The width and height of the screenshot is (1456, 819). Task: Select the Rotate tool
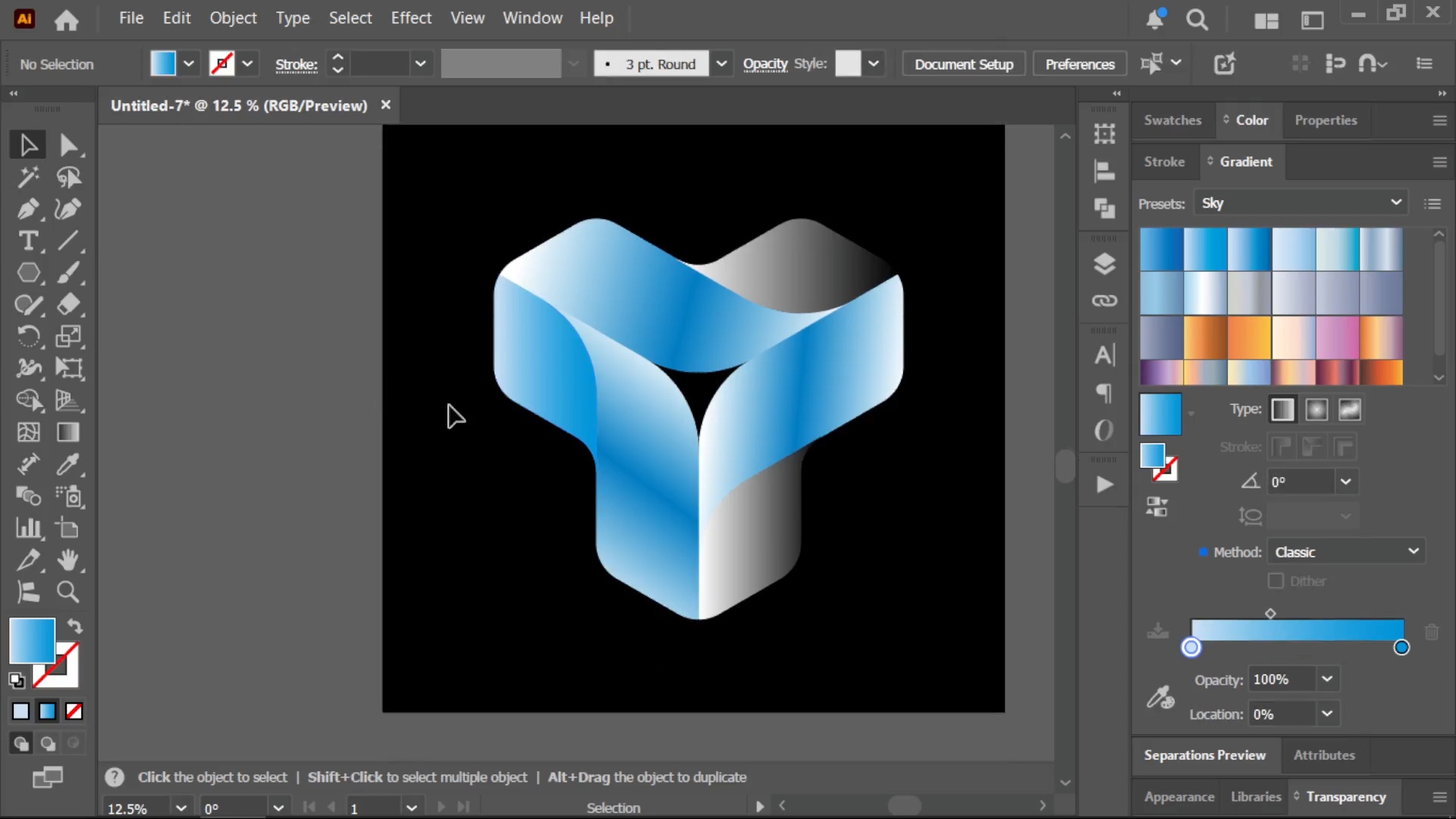tap(28, 337)
